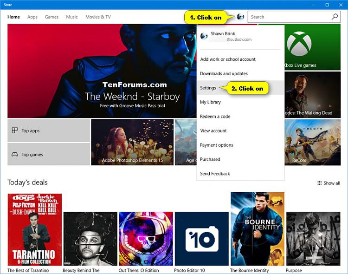Viewport: 348px width, 274px height.
Task: Select the Purchased menu entry
Action: [240, 159]
